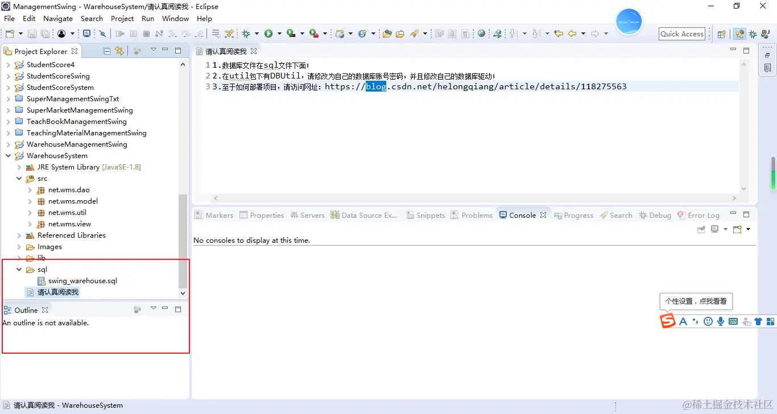Close the 请认真阅读我 editor tab

point(254,51)
